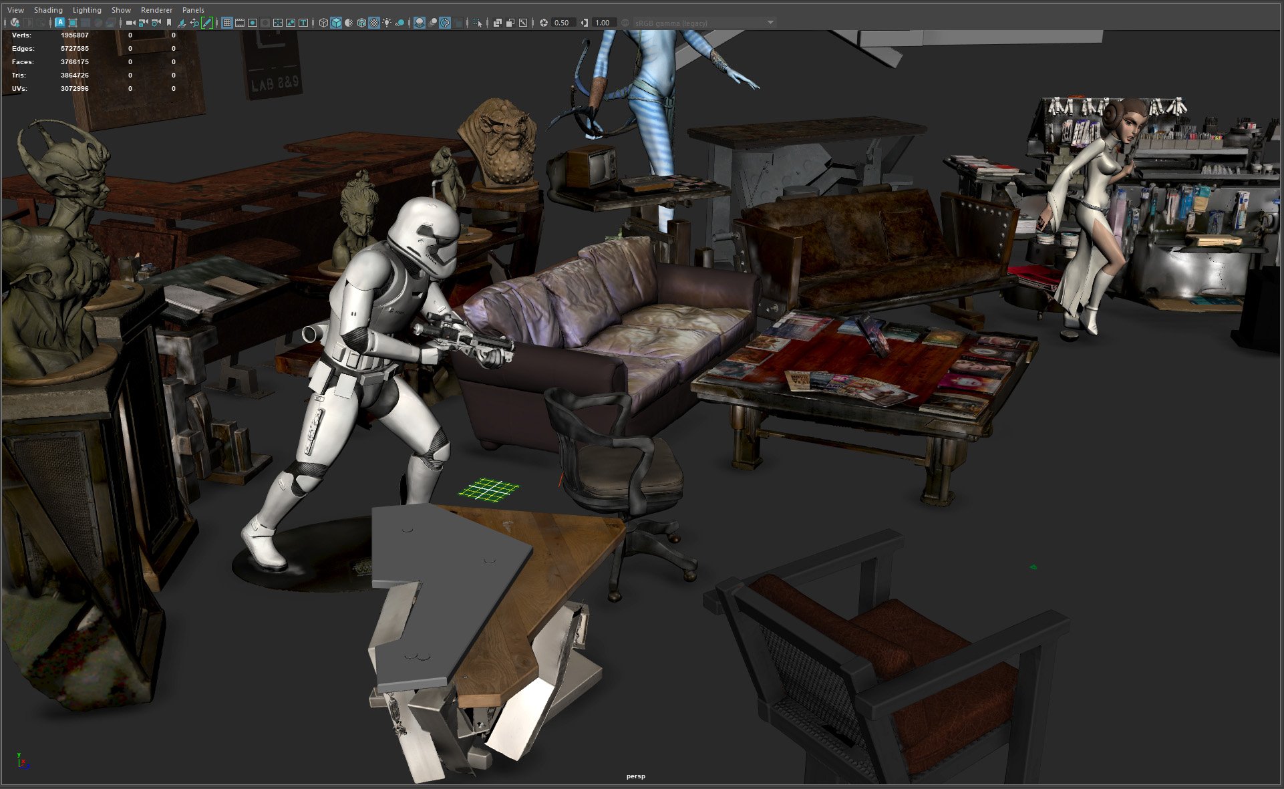The image size is (1284, 789).
Task: Click the X-Ray display icon
Action: pos(498,23)
